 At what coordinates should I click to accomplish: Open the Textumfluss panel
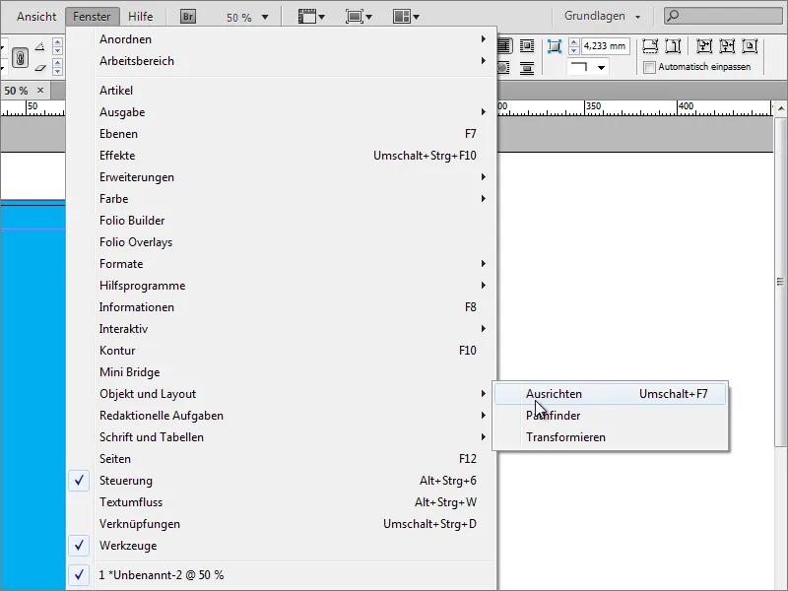click(x=283, y=502)
